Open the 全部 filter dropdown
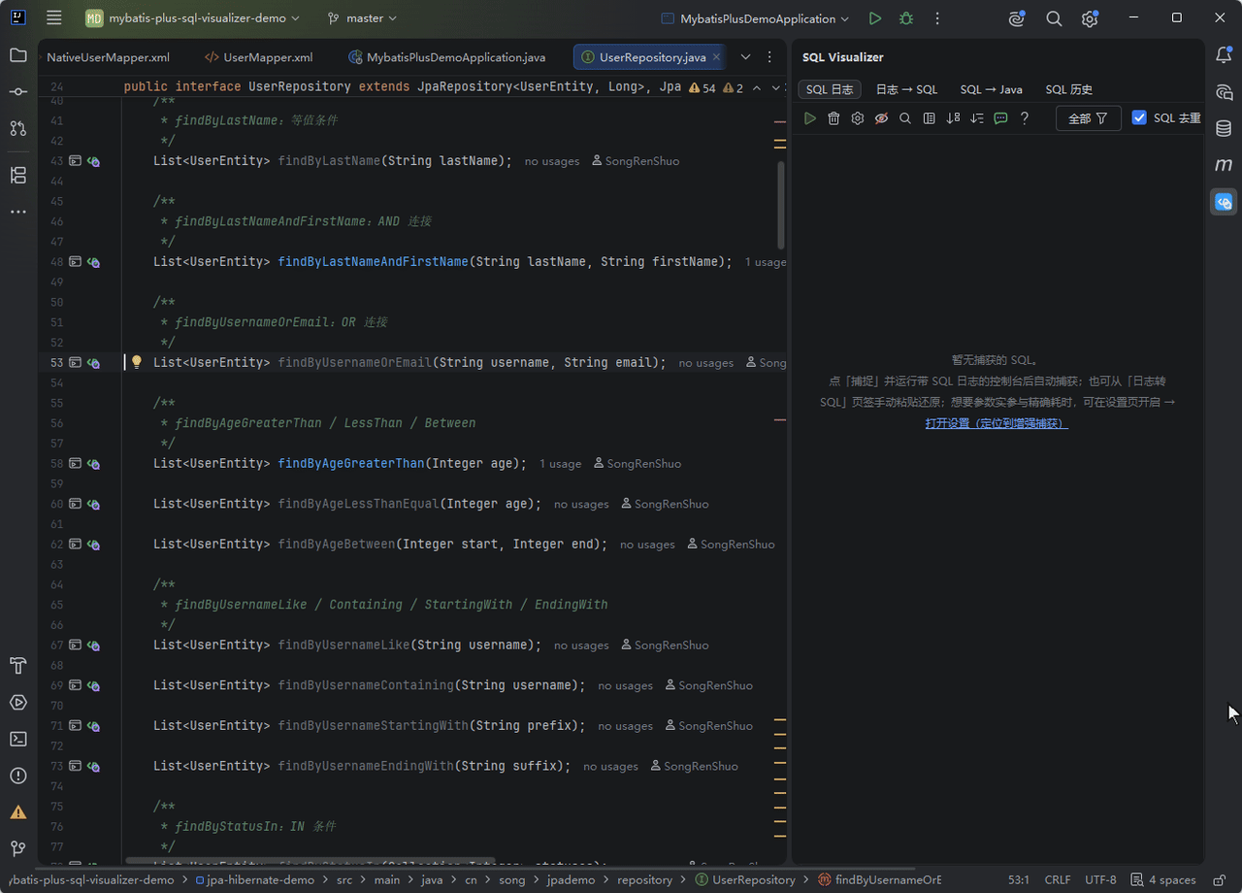The width and height of the screenshot is (1242, 893). (1089, 118)
